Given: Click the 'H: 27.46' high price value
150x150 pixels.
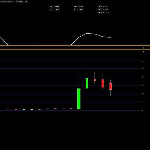Looking at the screenshot, I should (79, 7).
